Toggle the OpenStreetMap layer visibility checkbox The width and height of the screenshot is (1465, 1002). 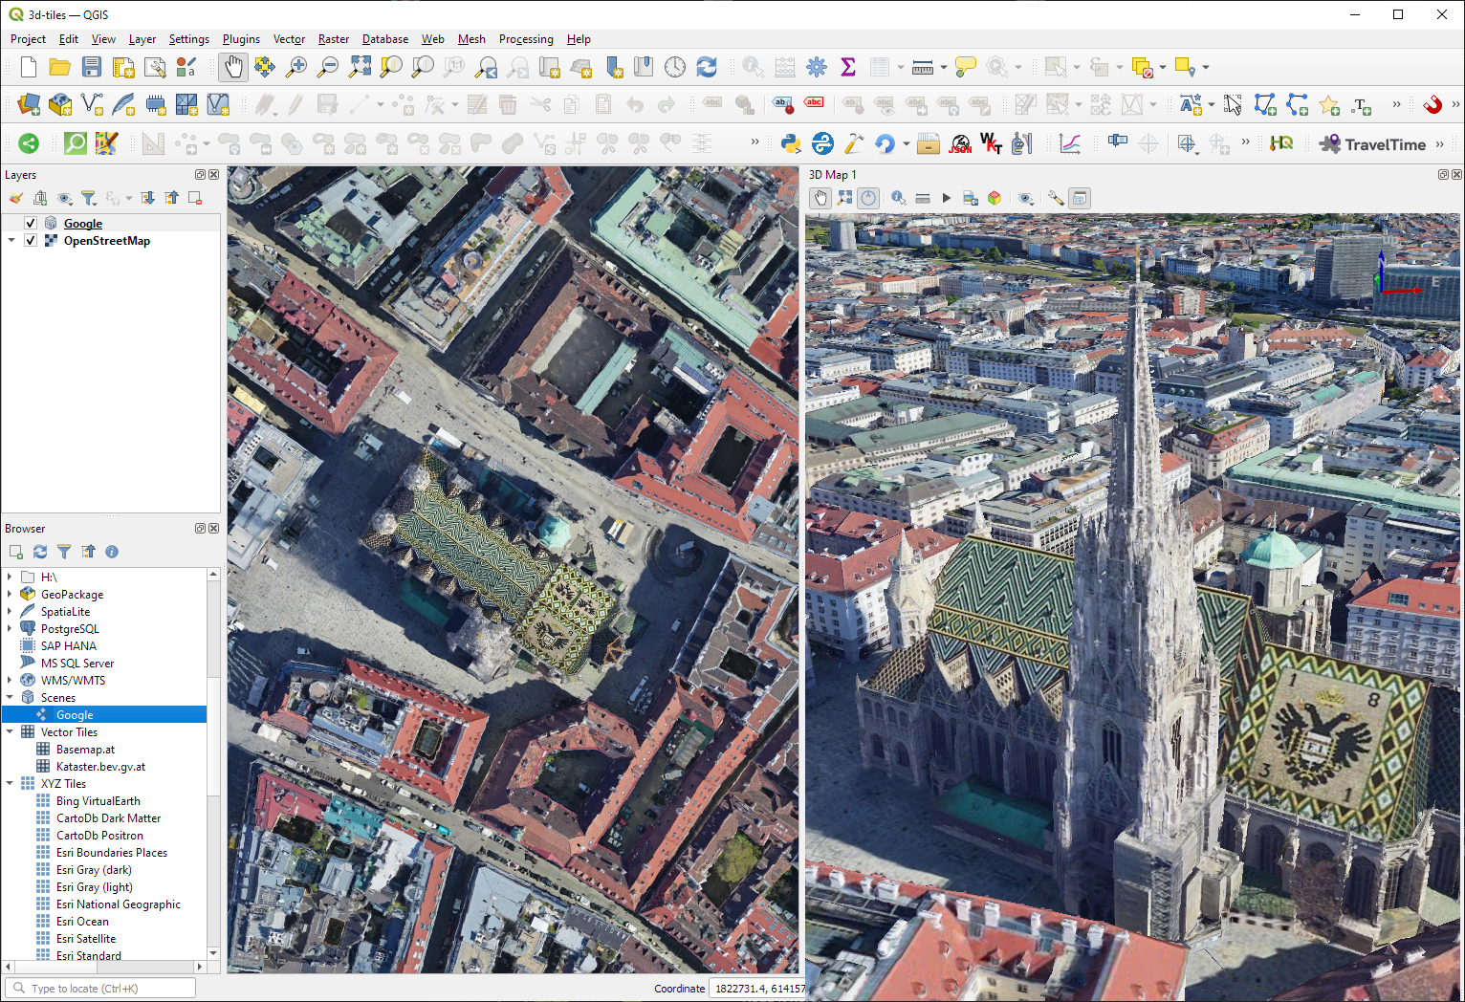tap(31, 240)
